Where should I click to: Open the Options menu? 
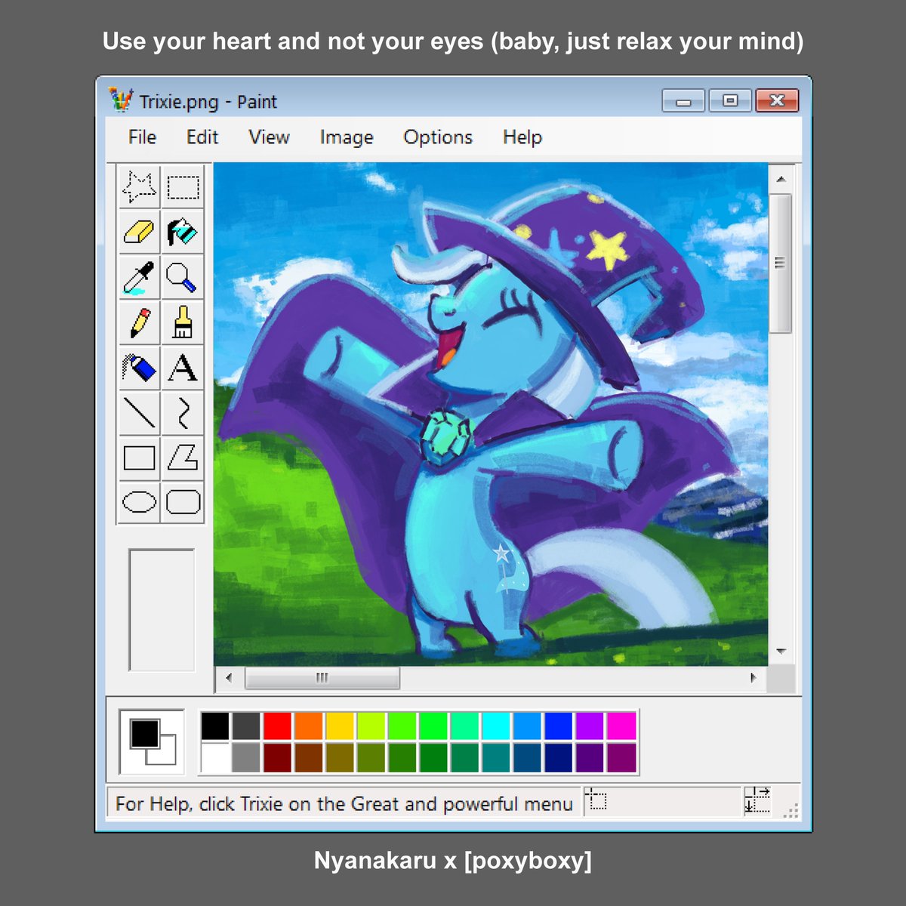coord(437,137)
